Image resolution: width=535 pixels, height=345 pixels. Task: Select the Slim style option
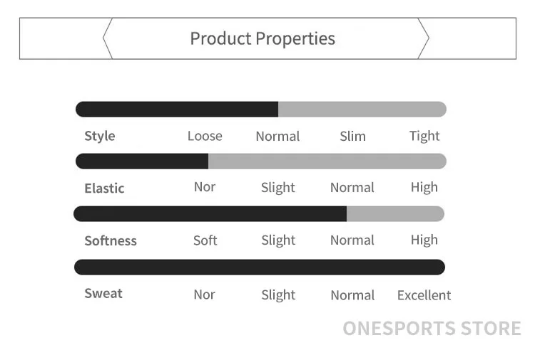point(353,136)
